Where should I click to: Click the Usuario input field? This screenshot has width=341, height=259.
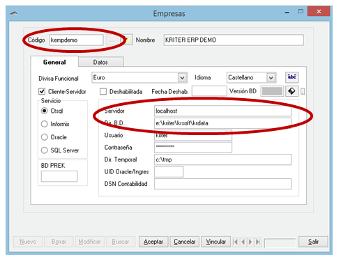coord(193,135)
